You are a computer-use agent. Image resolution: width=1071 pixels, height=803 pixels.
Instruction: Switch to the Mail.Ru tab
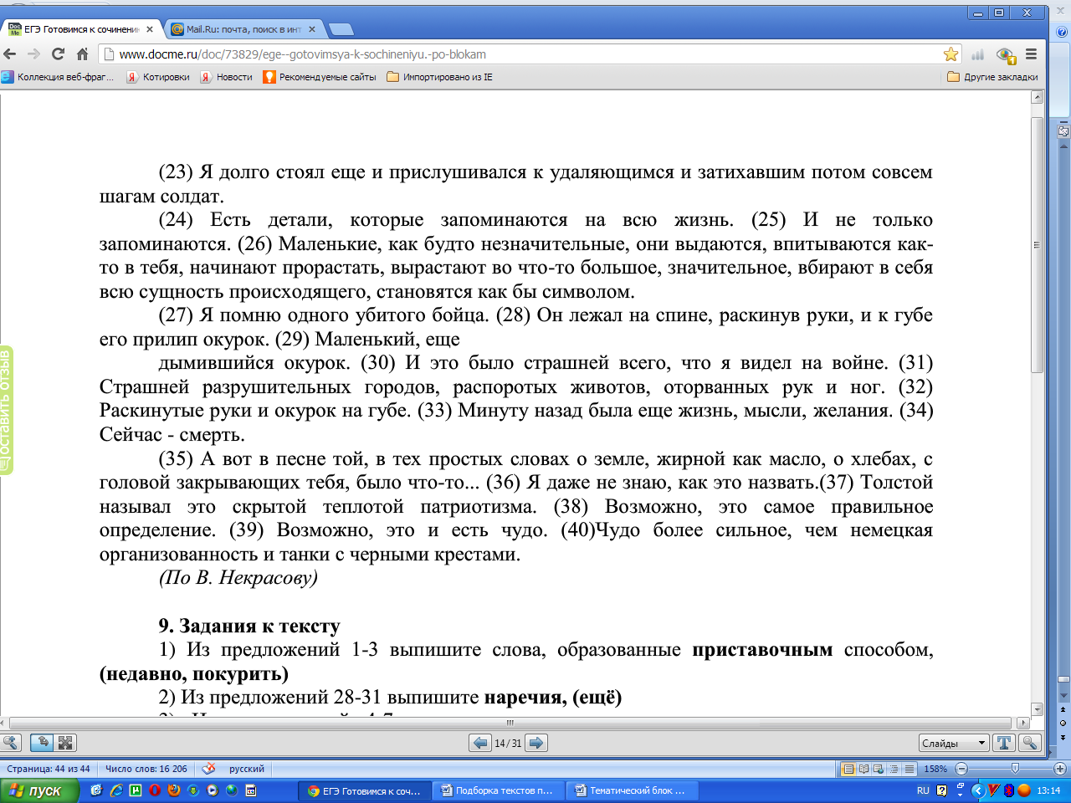243,29
